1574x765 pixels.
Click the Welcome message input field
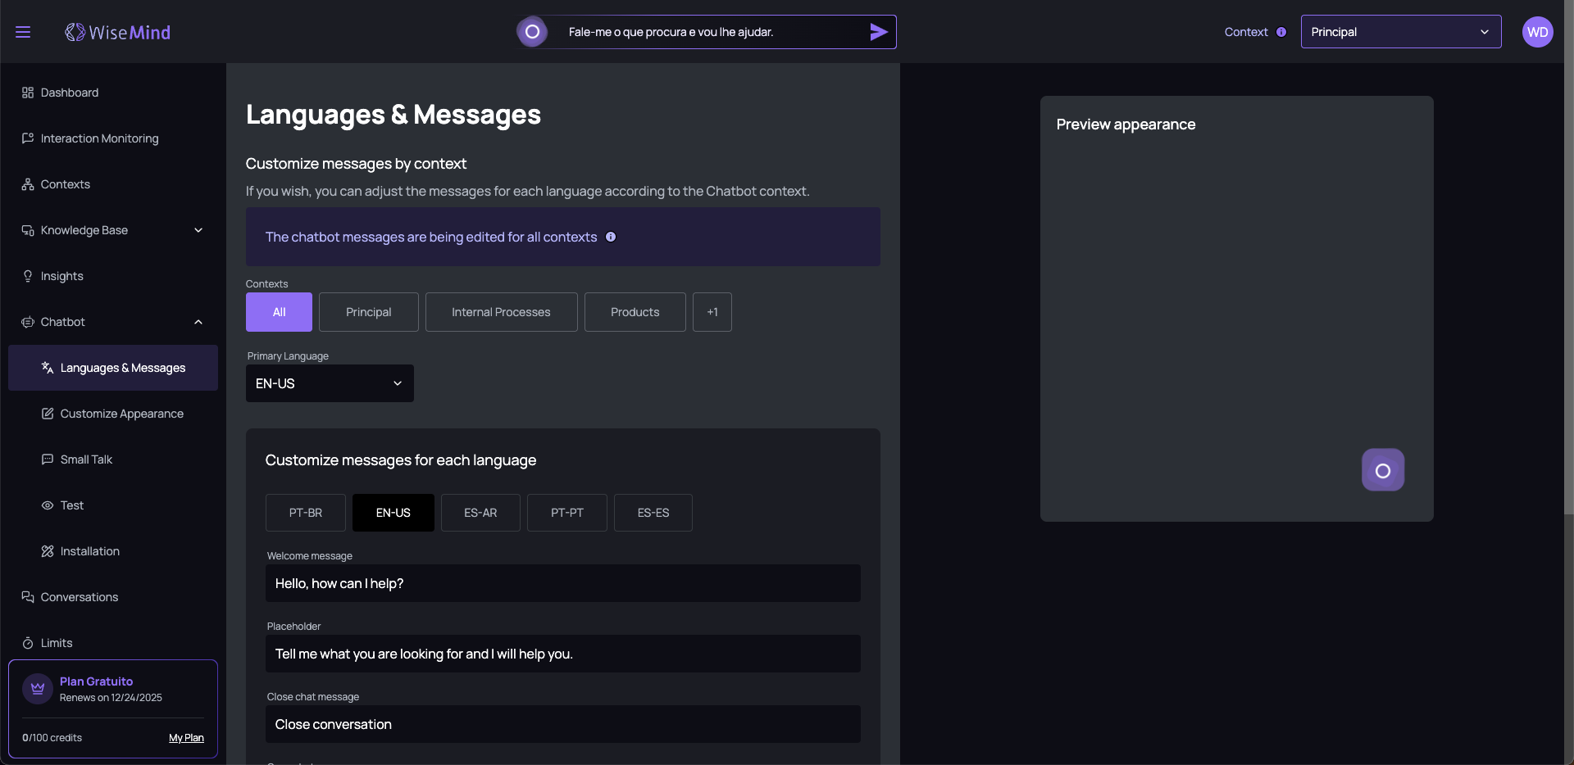pyautogui.click(x=562, y=583)
